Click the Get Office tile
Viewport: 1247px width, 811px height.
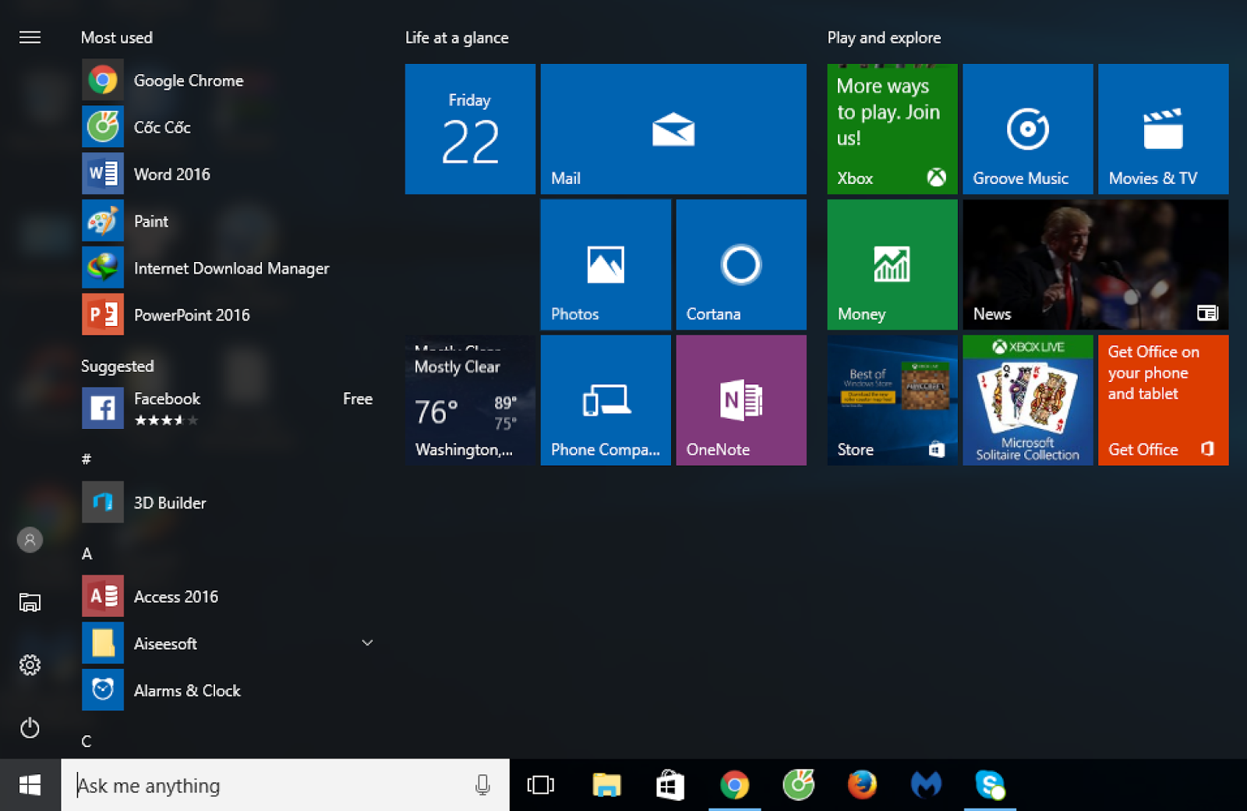[x=1163, y=400]
